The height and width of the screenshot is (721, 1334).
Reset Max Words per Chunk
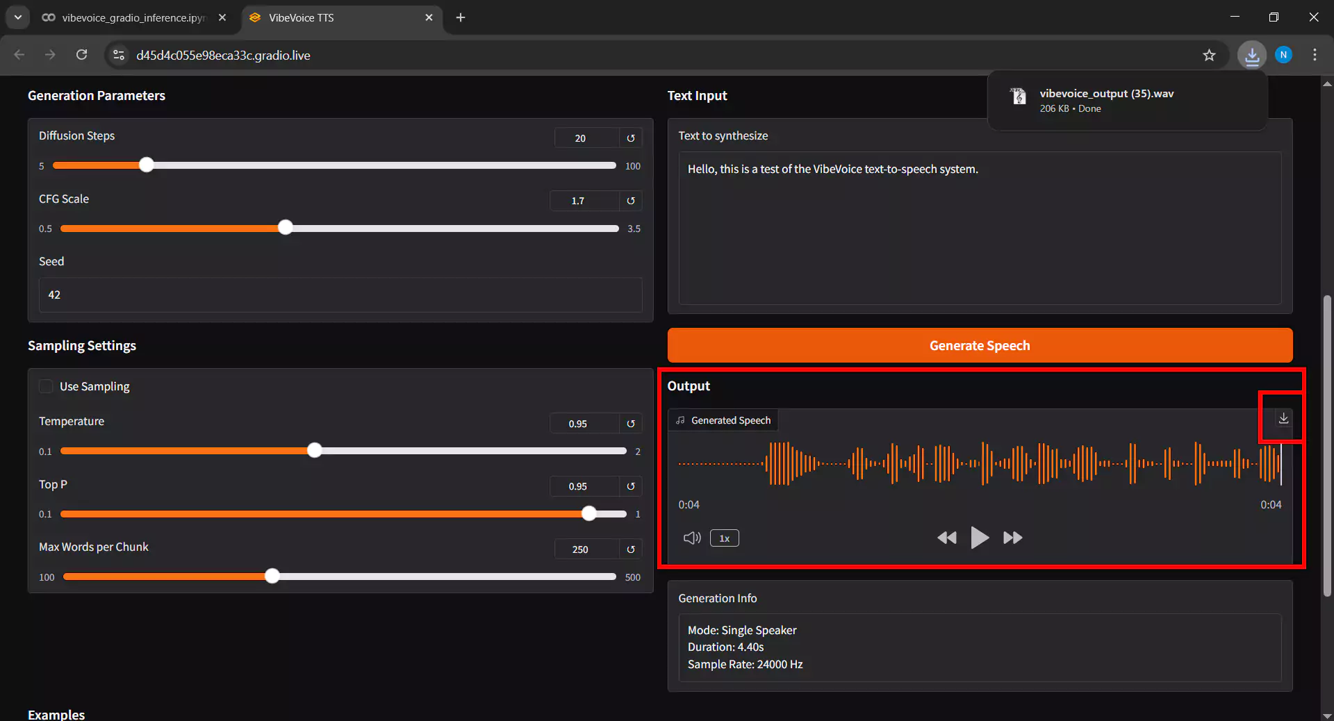[x=631, y=549]
